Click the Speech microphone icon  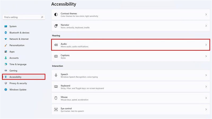point(56,75)
